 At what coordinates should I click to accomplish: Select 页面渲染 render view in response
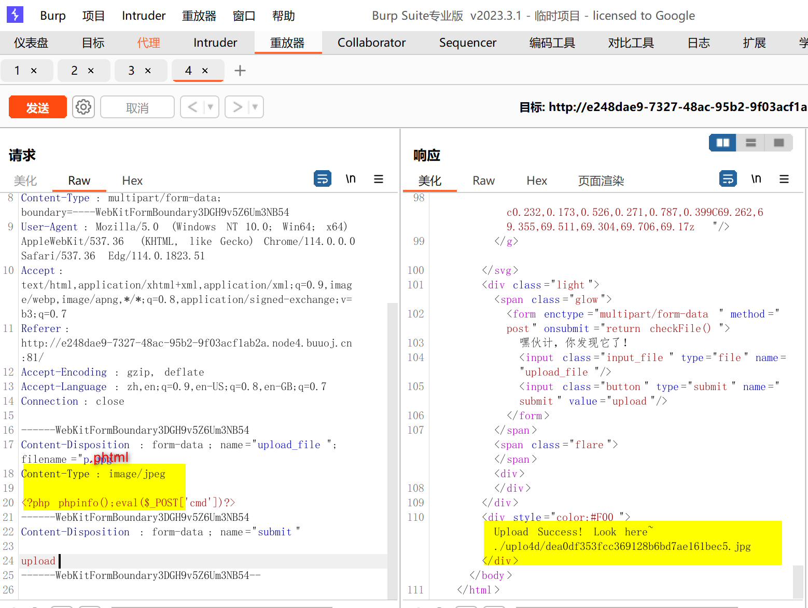coord(601,181)
